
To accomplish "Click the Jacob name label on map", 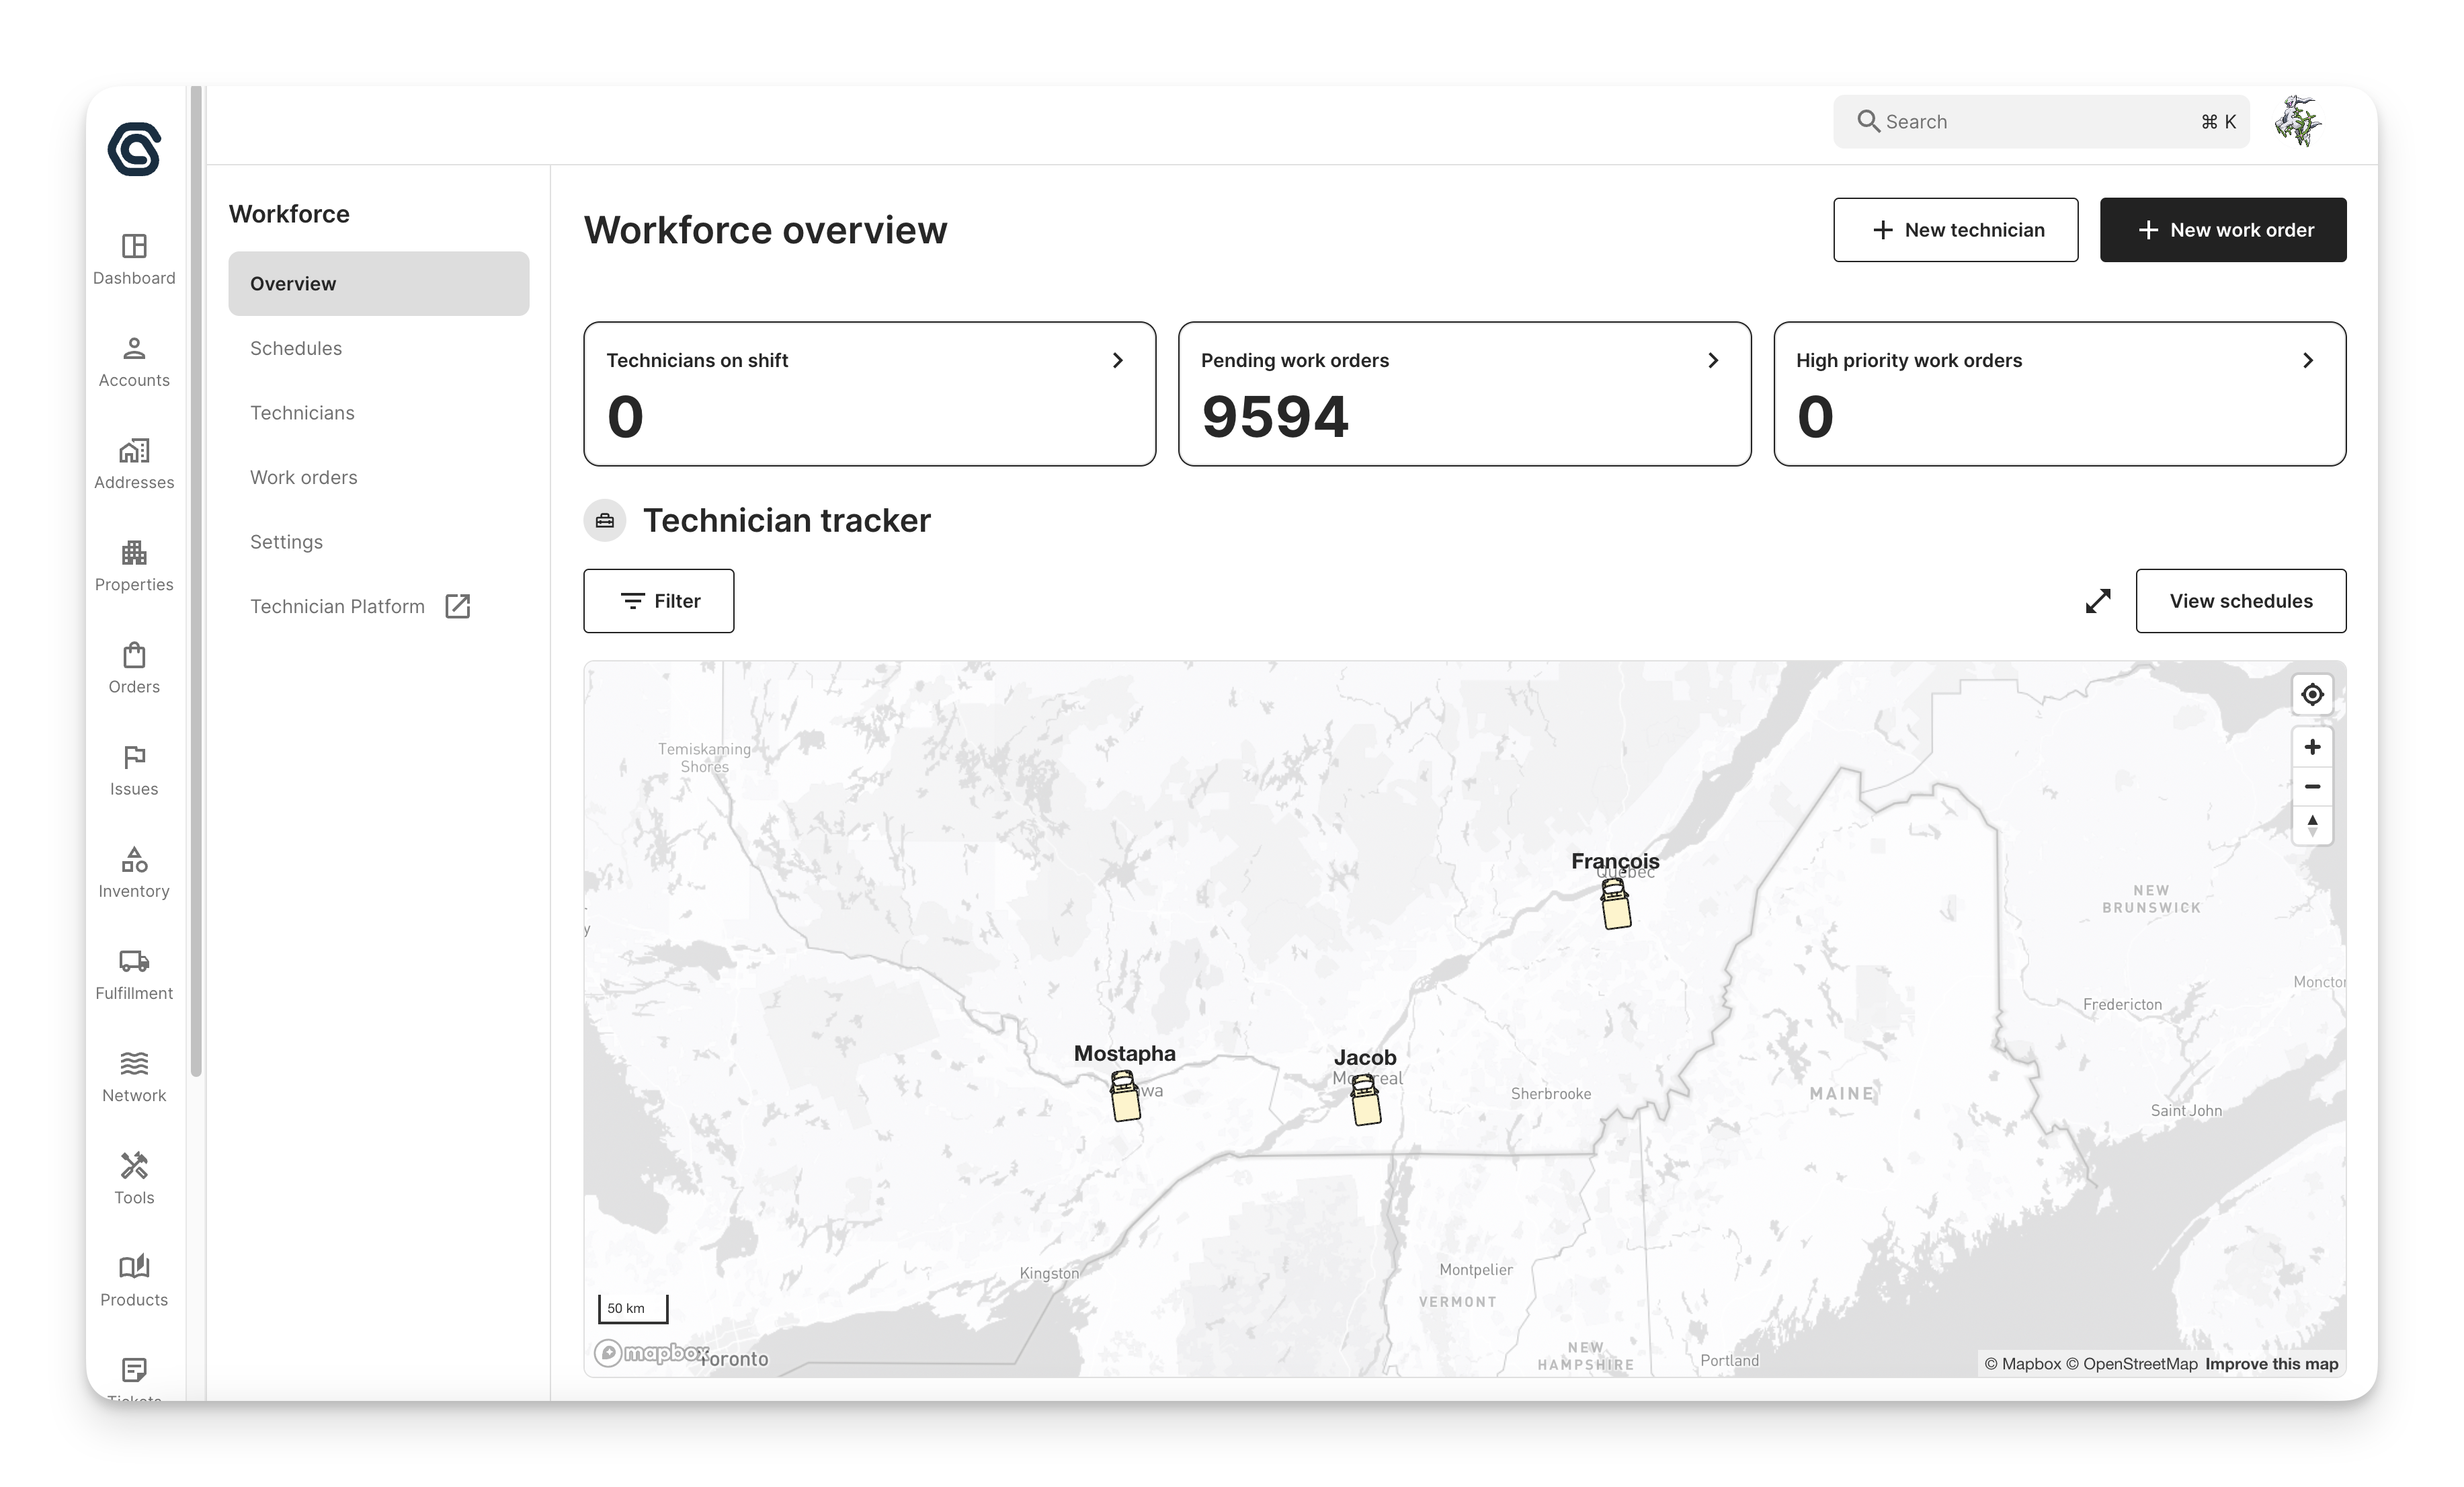I will tap(1364, 1057).
